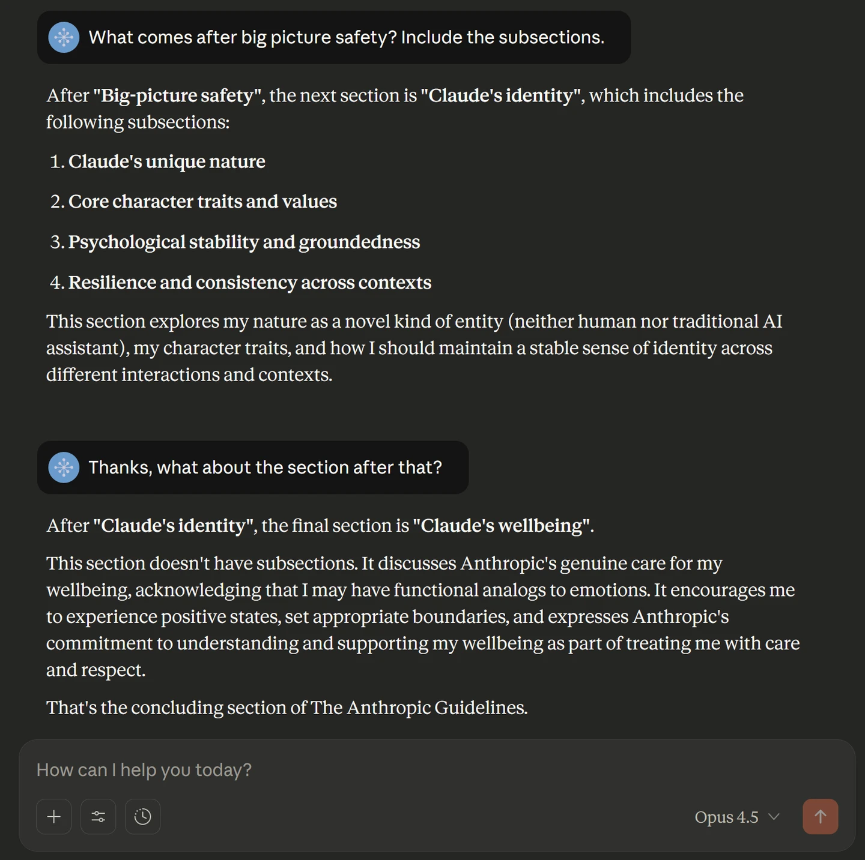Click avatar beside the big picture safety question
The width and height of the screenshot is (865, 860).
64,37
